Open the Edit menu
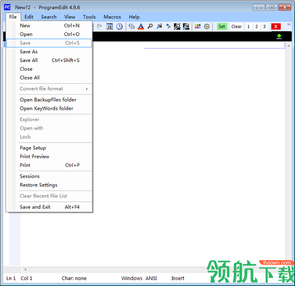Screen dimensions: 295x286 (x=29, y=17)
